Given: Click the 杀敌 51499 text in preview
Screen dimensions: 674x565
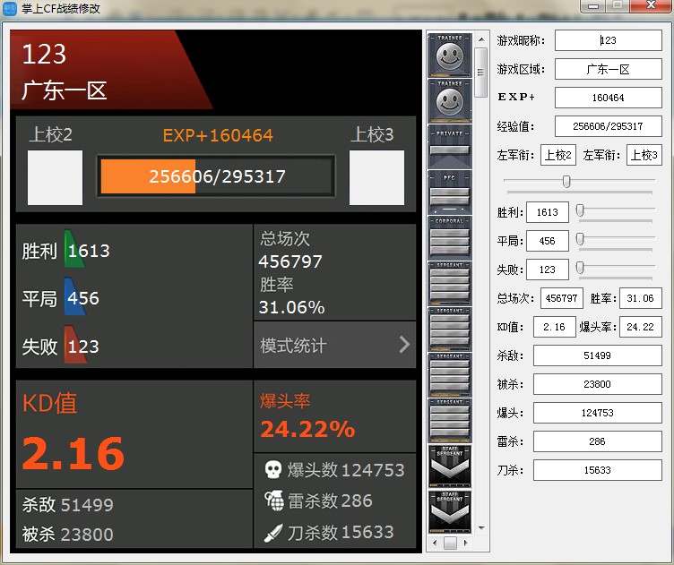Looking at the screenshot, I should pos(67,505).
